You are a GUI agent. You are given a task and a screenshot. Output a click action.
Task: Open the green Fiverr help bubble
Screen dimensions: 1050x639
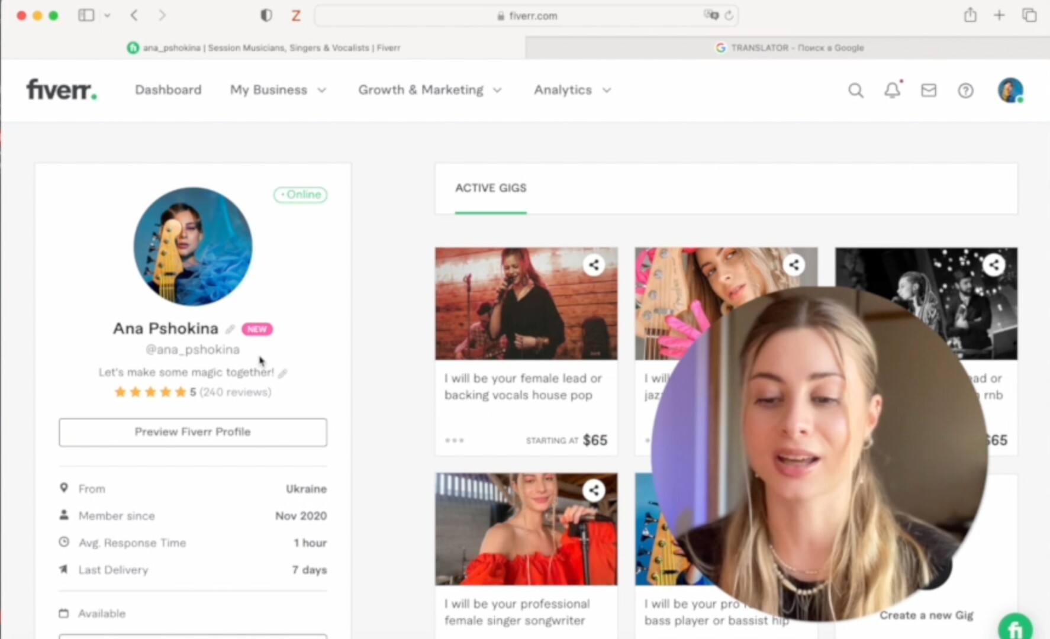[1016, 627]
